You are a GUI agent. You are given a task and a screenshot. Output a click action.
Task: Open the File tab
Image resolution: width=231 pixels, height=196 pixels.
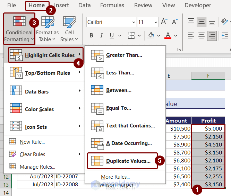click(11, 5)
